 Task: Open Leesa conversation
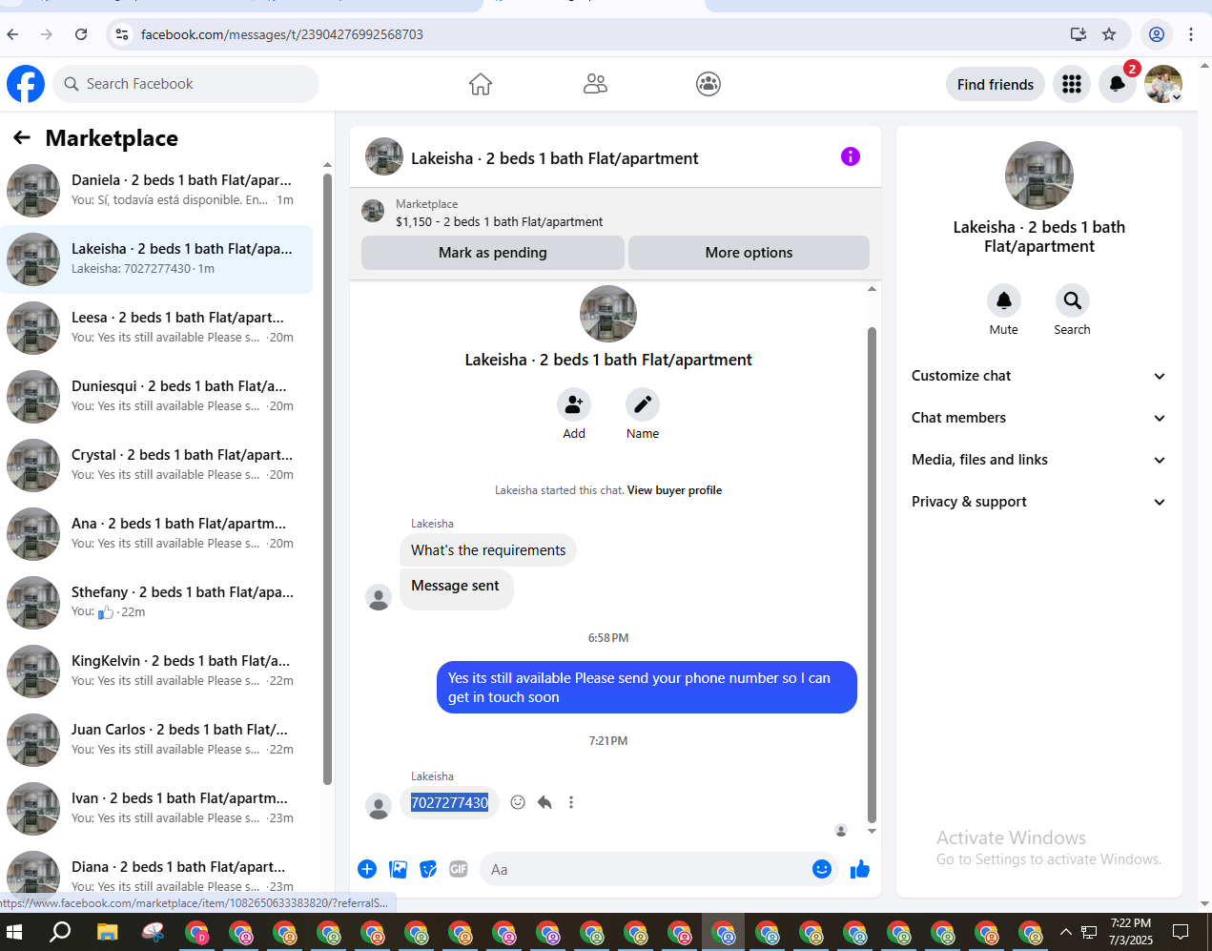156,328
